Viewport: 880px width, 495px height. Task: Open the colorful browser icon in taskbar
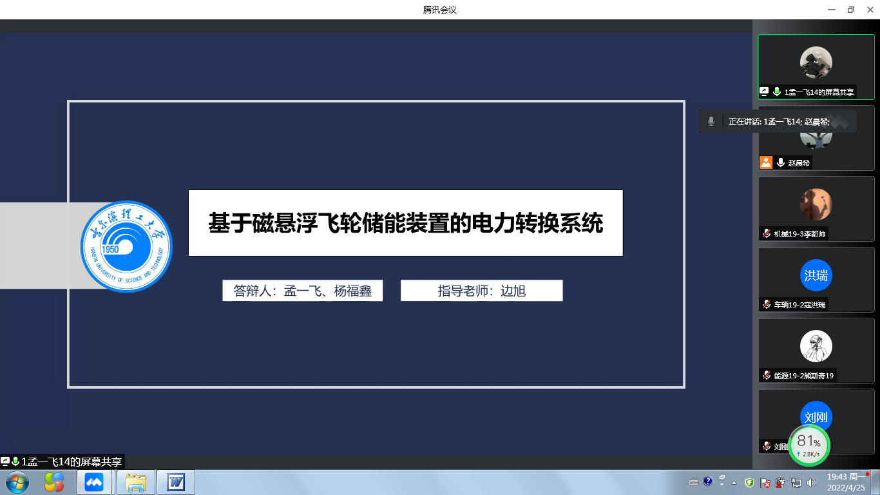click(54, 482)
